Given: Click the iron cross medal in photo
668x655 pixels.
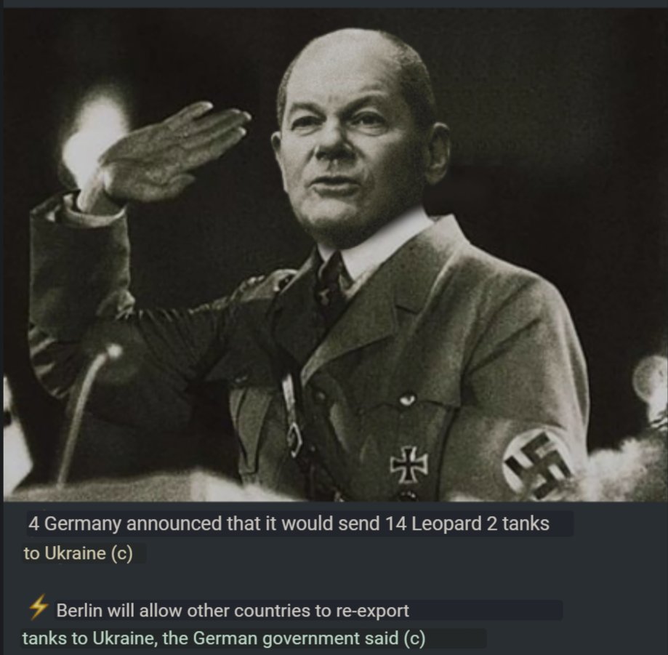Looking at the screenshot, I should (x=409, y=465).
